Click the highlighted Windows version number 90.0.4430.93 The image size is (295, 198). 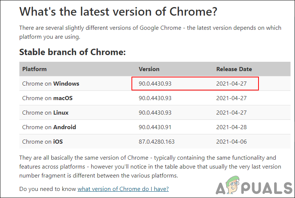[155, 83]
